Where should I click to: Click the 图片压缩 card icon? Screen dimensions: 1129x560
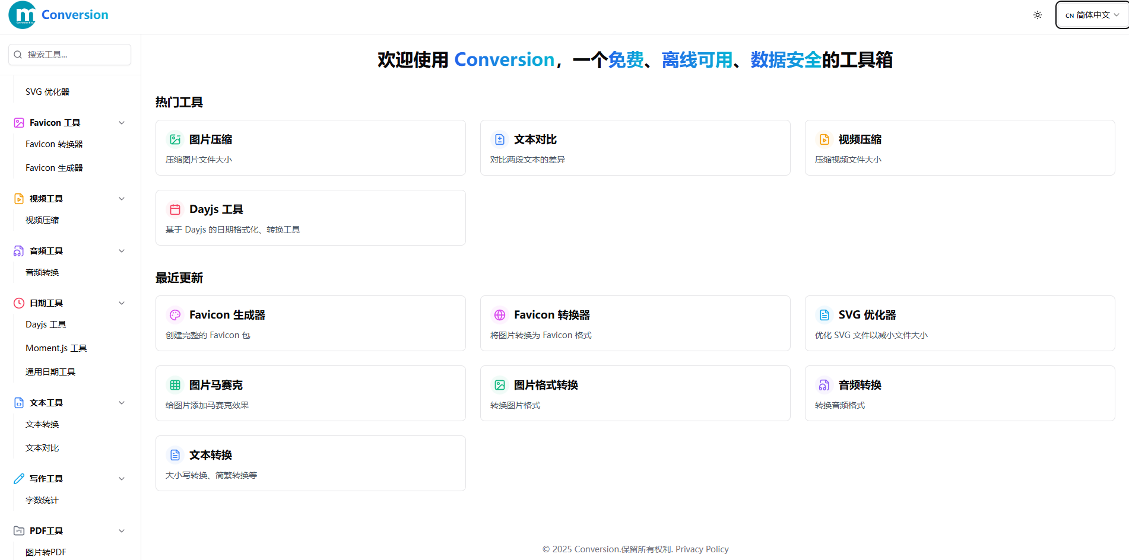tap(175, 139)
